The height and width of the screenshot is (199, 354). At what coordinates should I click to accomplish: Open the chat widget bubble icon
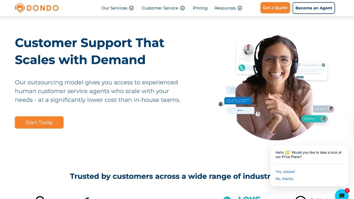342,195
